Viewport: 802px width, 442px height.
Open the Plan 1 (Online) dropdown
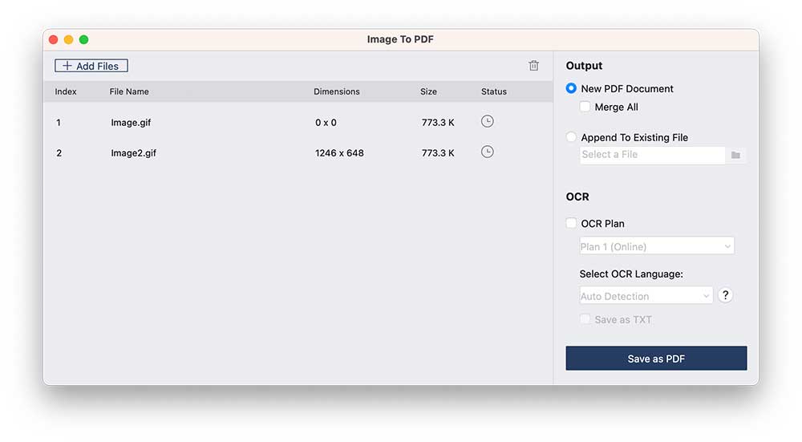(656, 246)
